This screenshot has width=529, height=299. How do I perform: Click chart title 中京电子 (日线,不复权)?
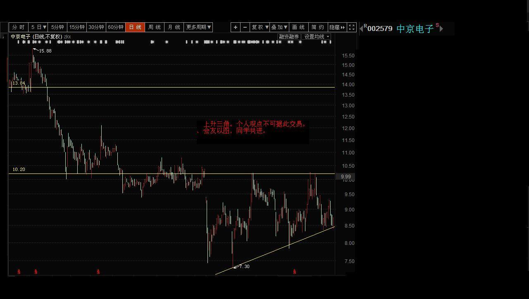(36, 37)
